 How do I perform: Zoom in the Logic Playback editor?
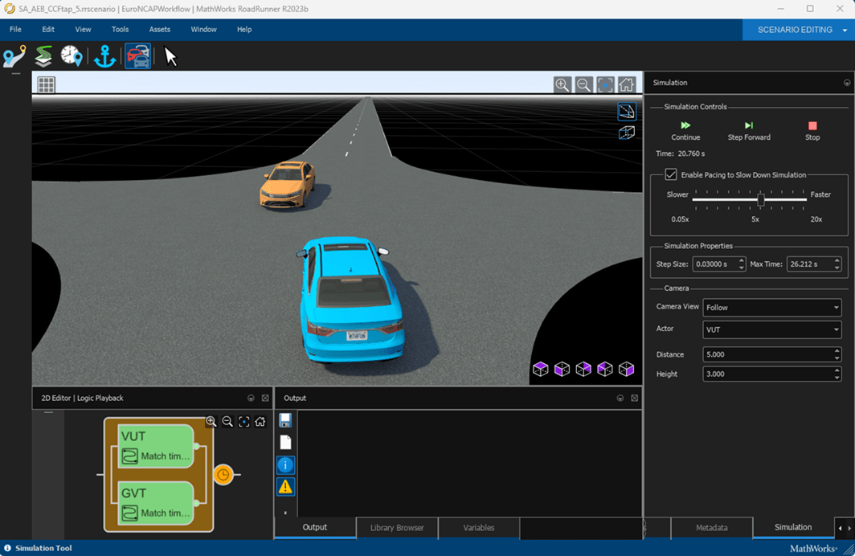(x=211, y=421)
